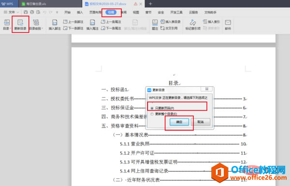Click the save icon in quick access toolbar
This screenshot has width=290, height=186.
26,12
